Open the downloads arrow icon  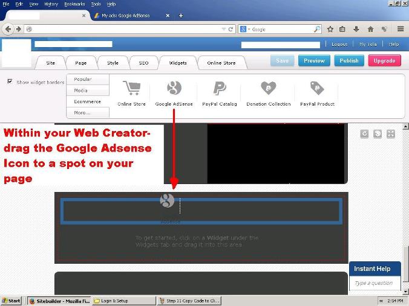click(356, 29)
